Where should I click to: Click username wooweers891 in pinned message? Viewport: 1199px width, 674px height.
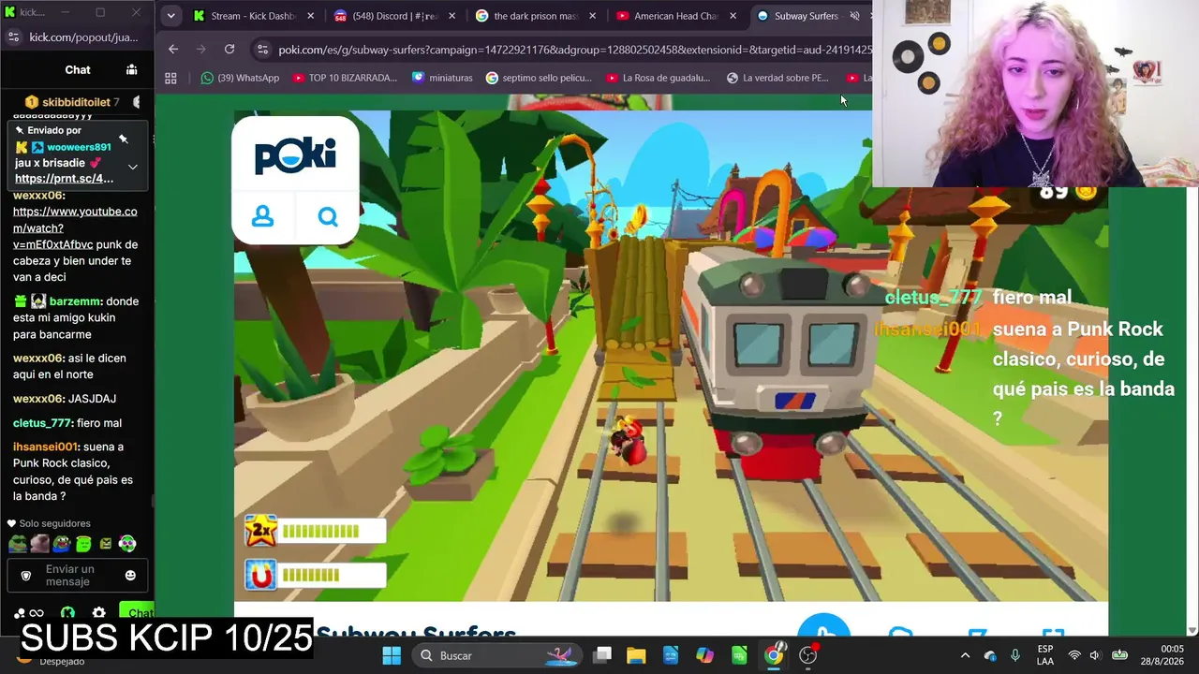79,147
